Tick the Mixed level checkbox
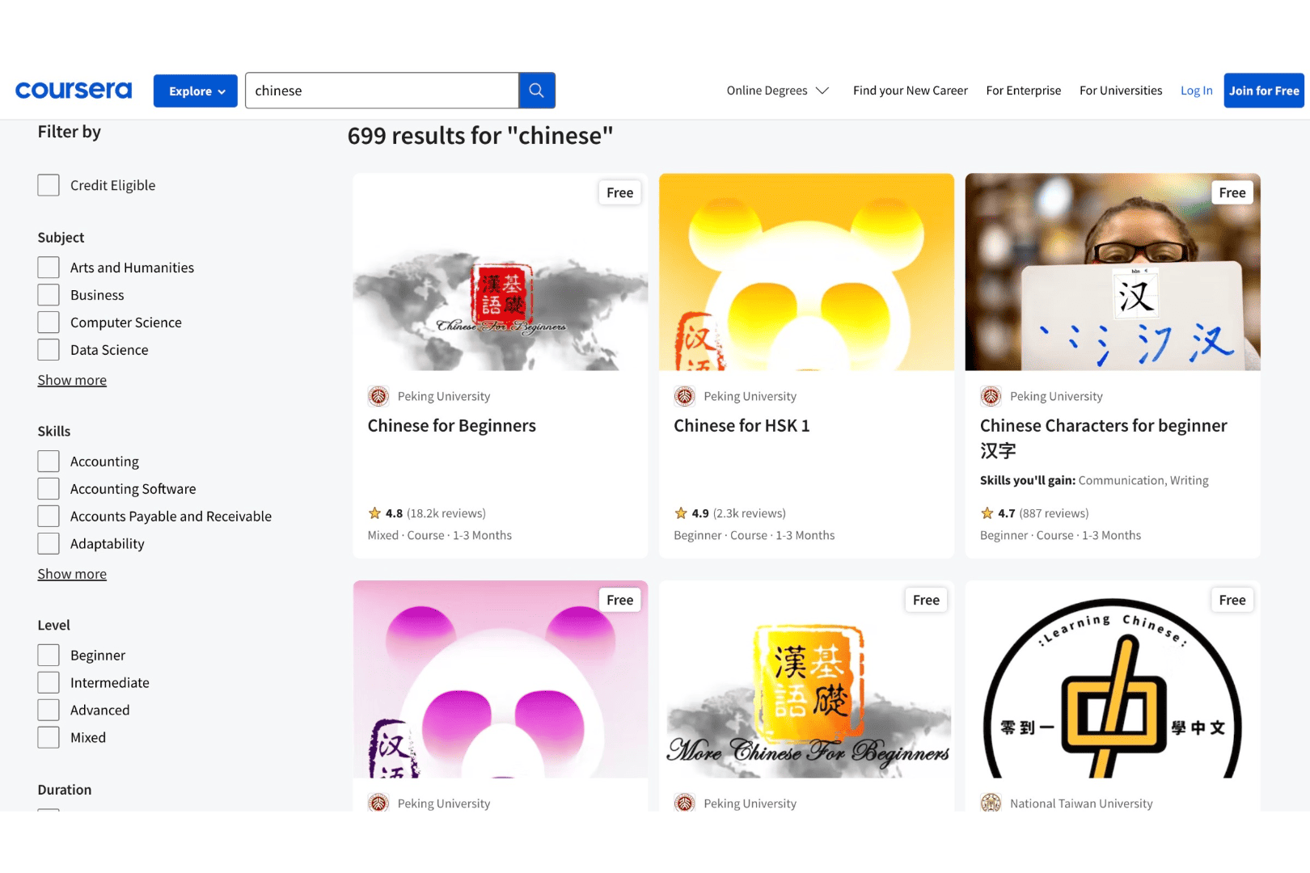The width and height of the screenshot is (1310, 873). 49,738
